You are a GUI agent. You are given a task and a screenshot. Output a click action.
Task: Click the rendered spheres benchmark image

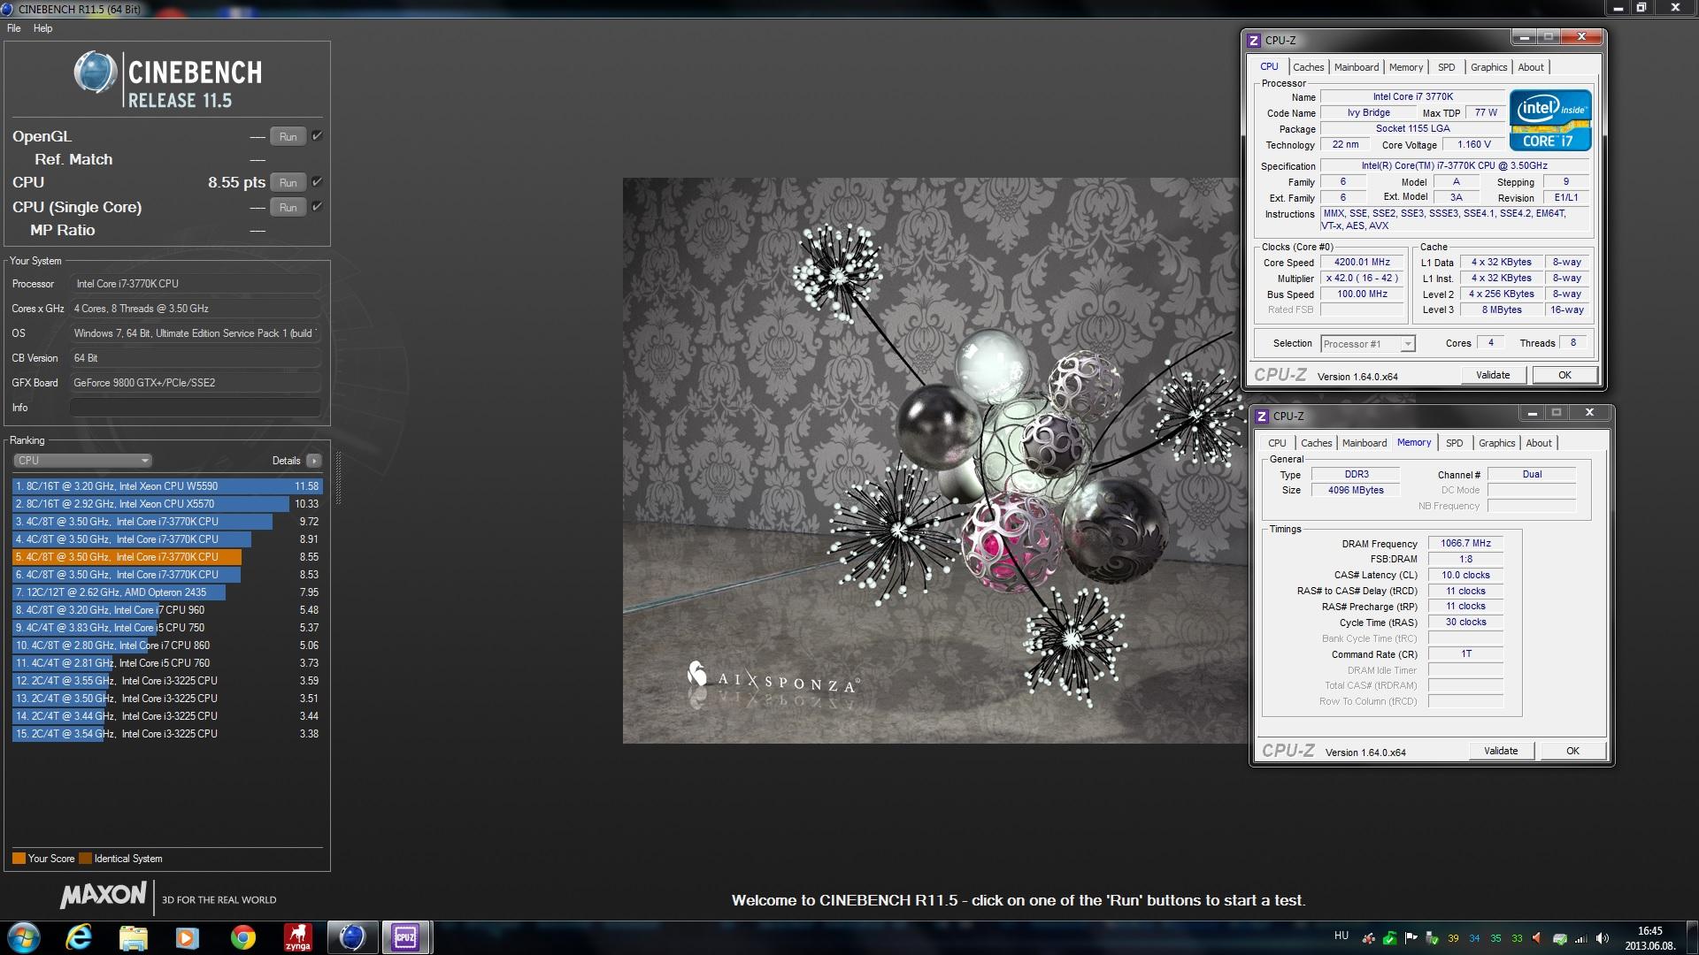(x=934, y=461)
